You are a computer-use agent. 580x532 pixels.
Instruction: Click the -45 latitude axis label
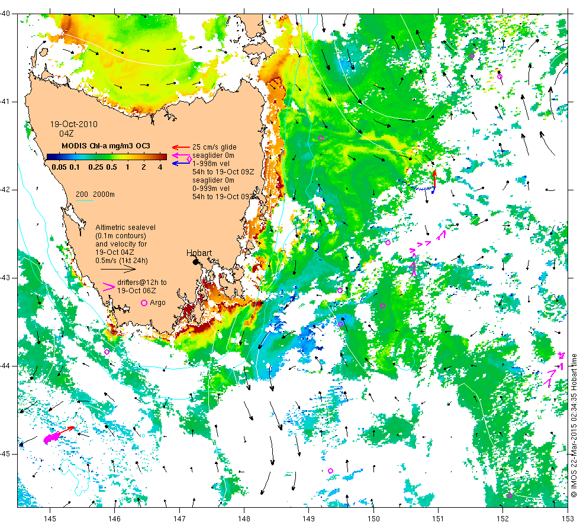5,454
